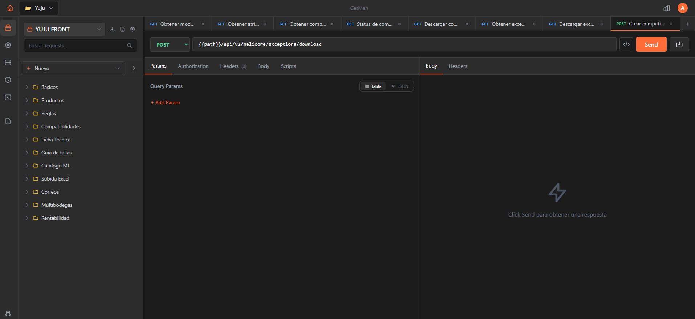695x319 pixels.
Task: Close the Obtener mod... tab
Action: tap(203, 24)
